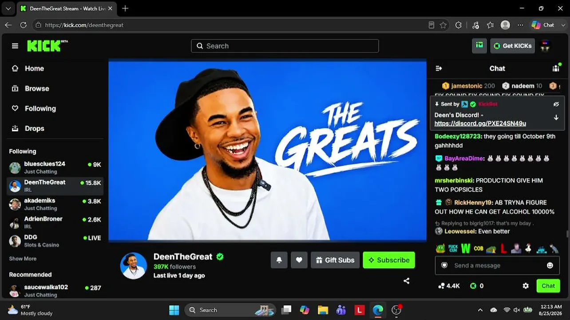Open akademiks channel in Following
The height and width of the screenshot is (320, 570).
55,204
